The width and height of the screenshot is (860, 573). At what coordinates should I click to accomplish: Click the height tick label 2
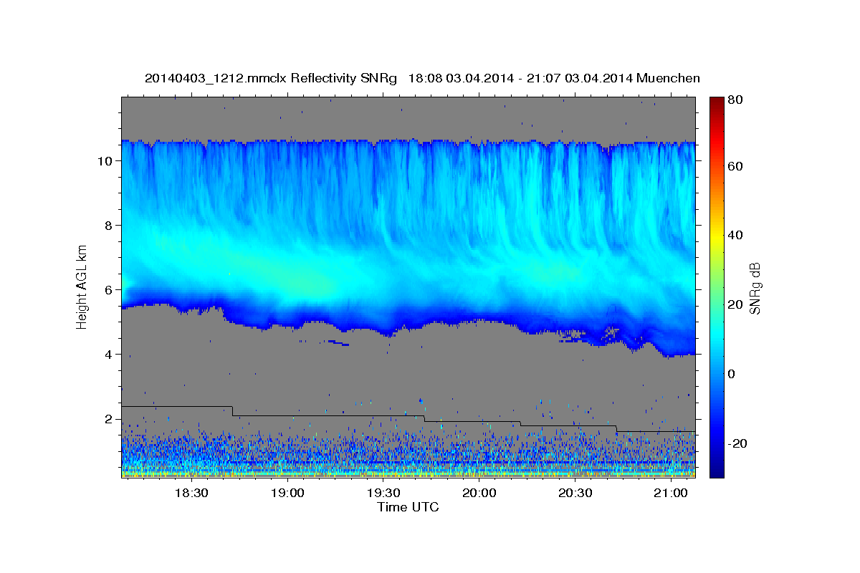point(108,419)
